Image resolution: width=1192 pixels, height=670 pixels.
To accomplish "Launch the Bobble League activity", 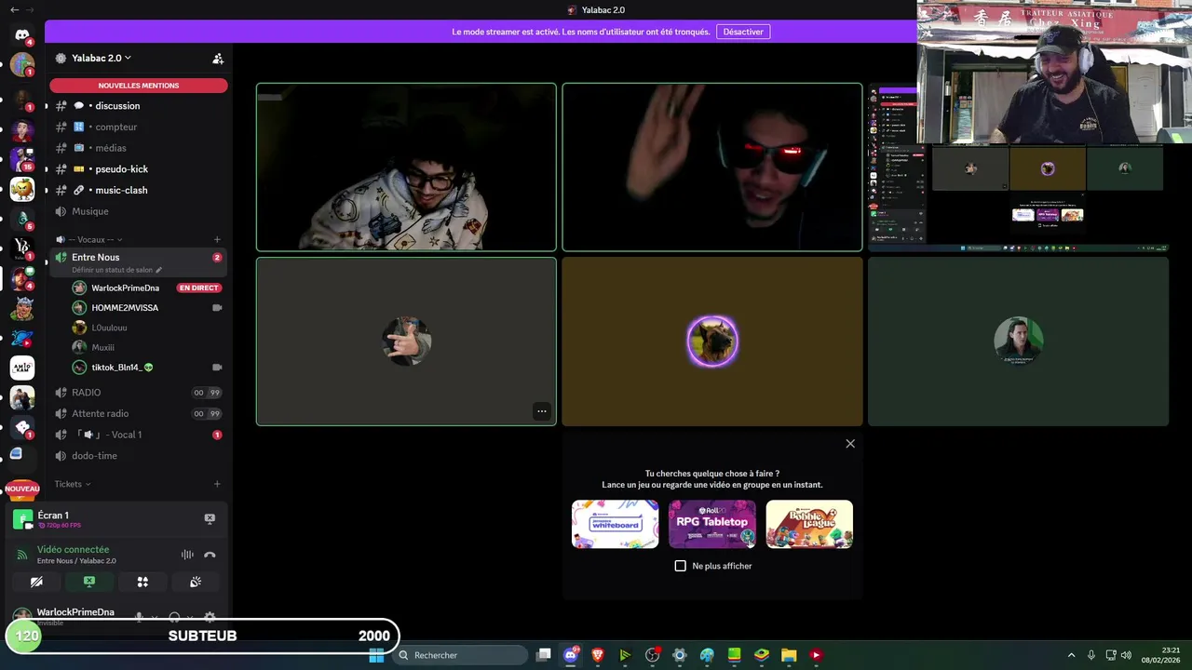I will pos(809,524).
